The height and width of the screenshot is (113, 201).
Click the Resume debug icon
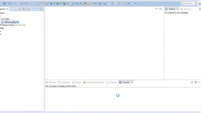pyautogui.click(x=14, y=3)
